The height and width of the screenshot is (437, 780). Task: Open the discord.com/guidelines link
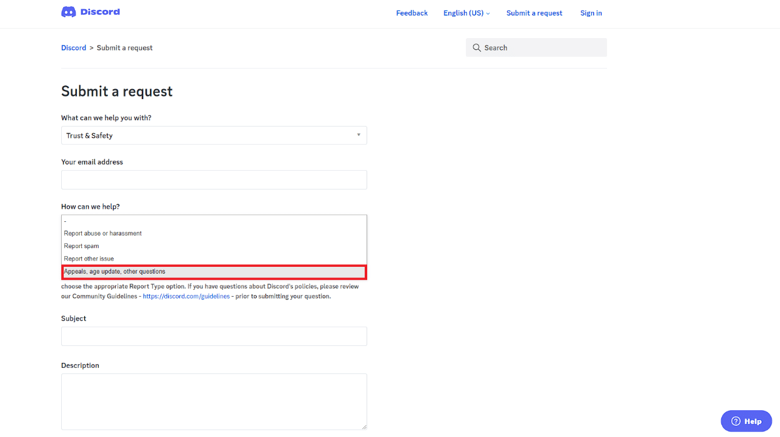tap(186, 297)
